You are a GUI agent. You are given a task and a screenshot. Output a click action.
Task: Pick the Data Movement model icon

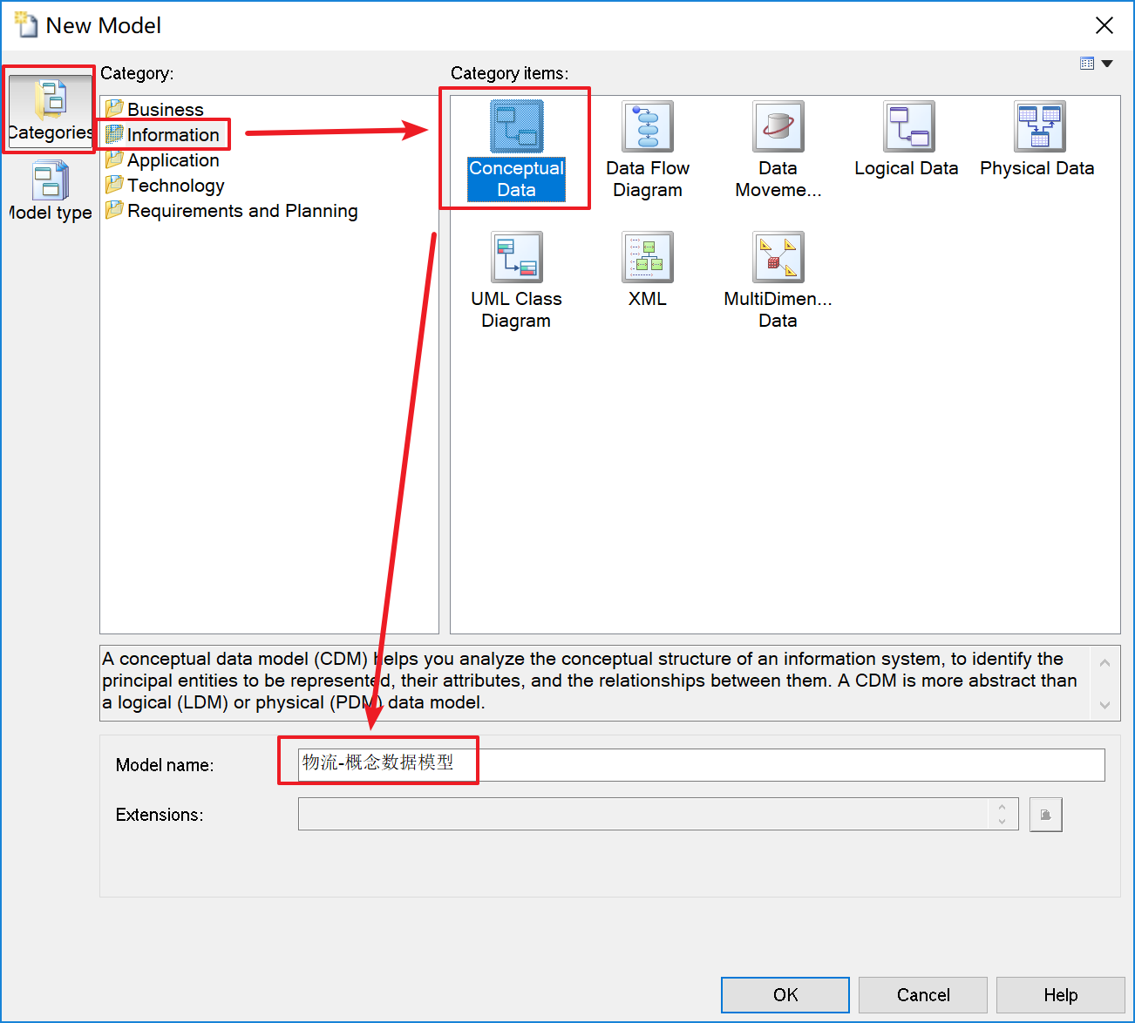pyautogui.click(x=778, y=126)
